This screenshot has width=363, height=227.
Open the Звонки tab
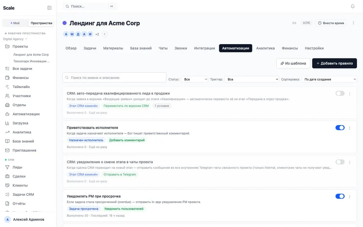pyautogui.click(x=181, y=48)
